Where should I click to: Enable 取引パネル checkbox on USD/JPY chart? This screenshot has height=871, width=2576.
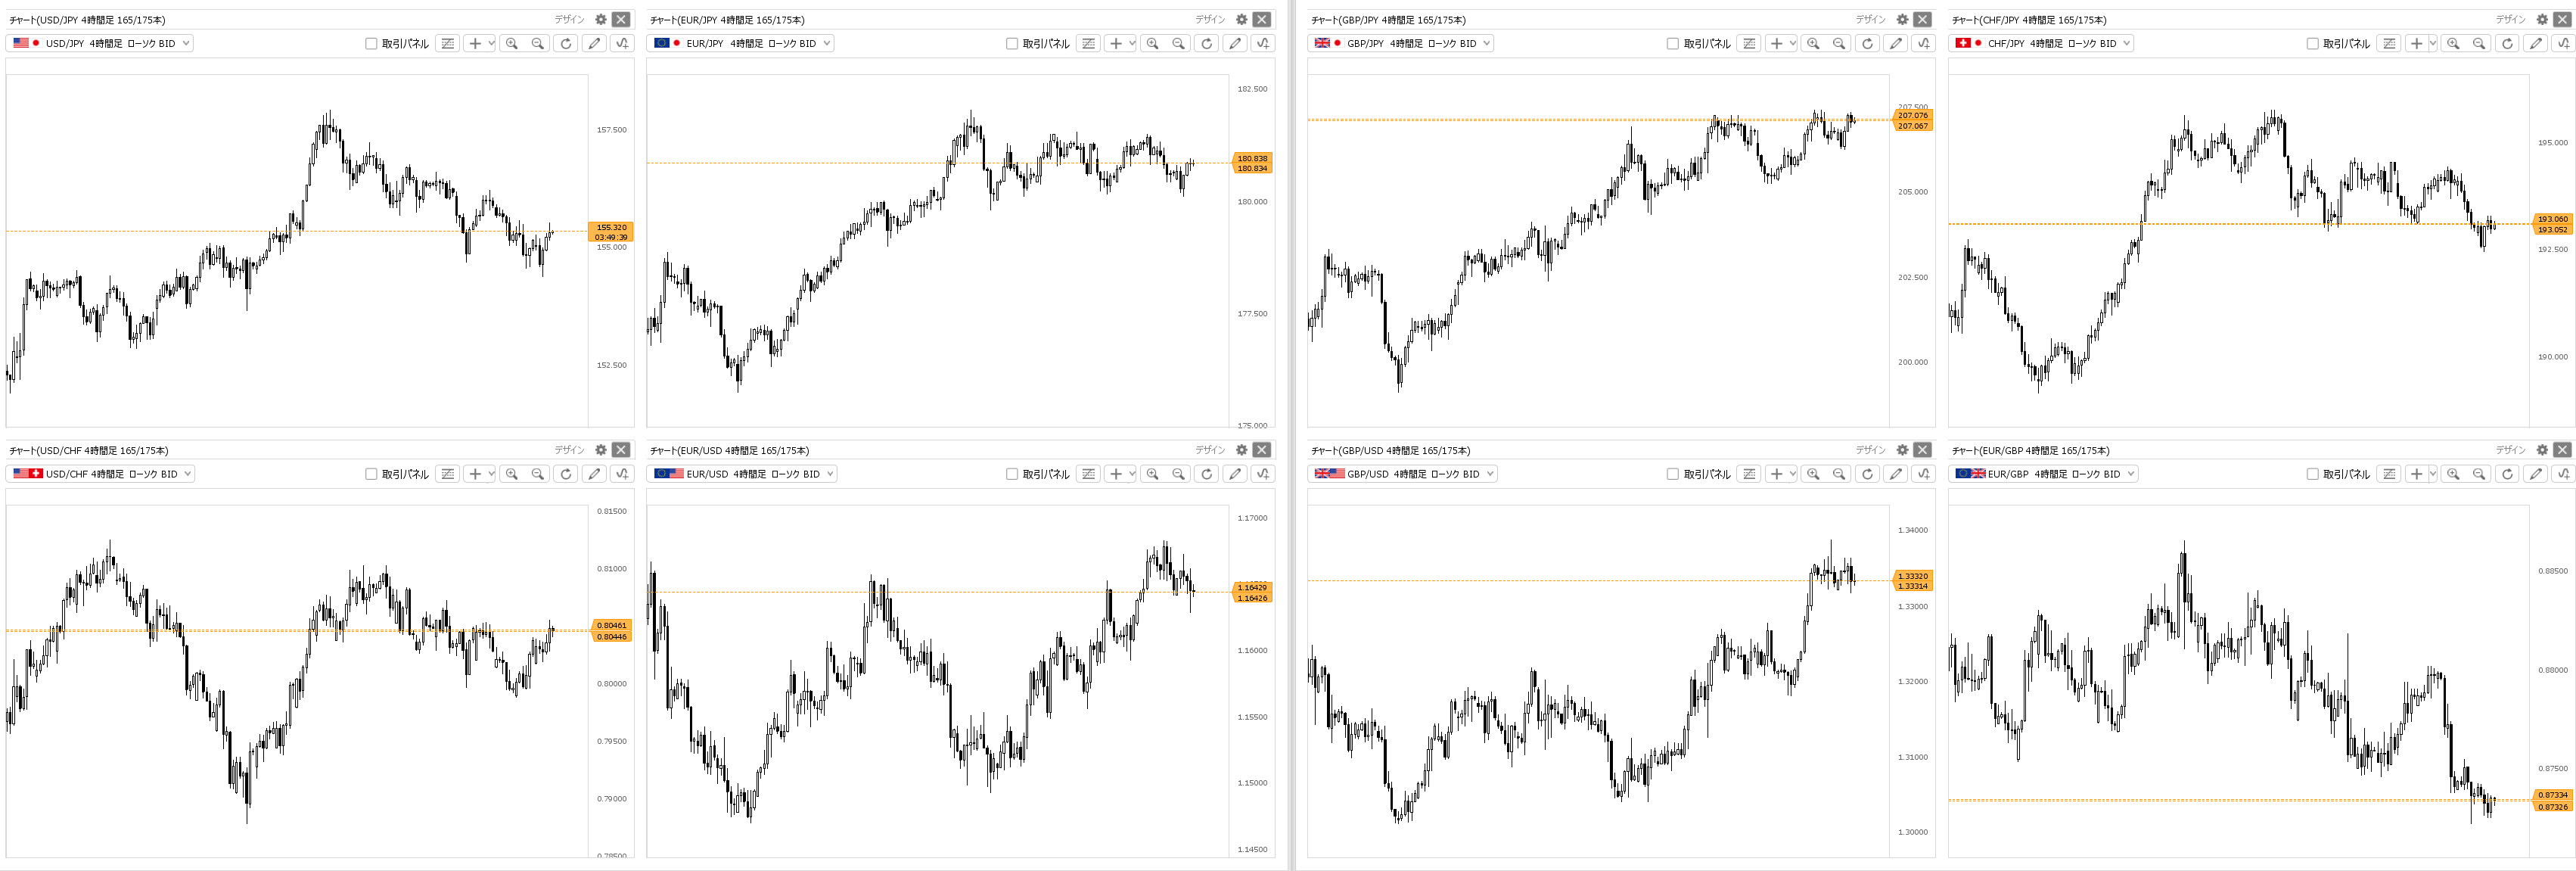coord(371,43)
